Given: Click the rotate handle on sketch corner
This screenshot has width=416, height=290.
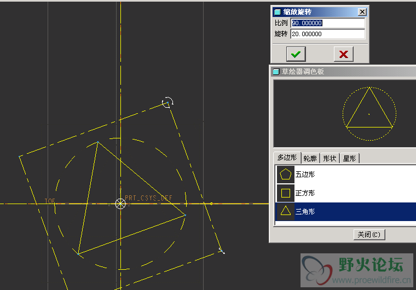Looking at the screenshot, I should click(169, 102).
